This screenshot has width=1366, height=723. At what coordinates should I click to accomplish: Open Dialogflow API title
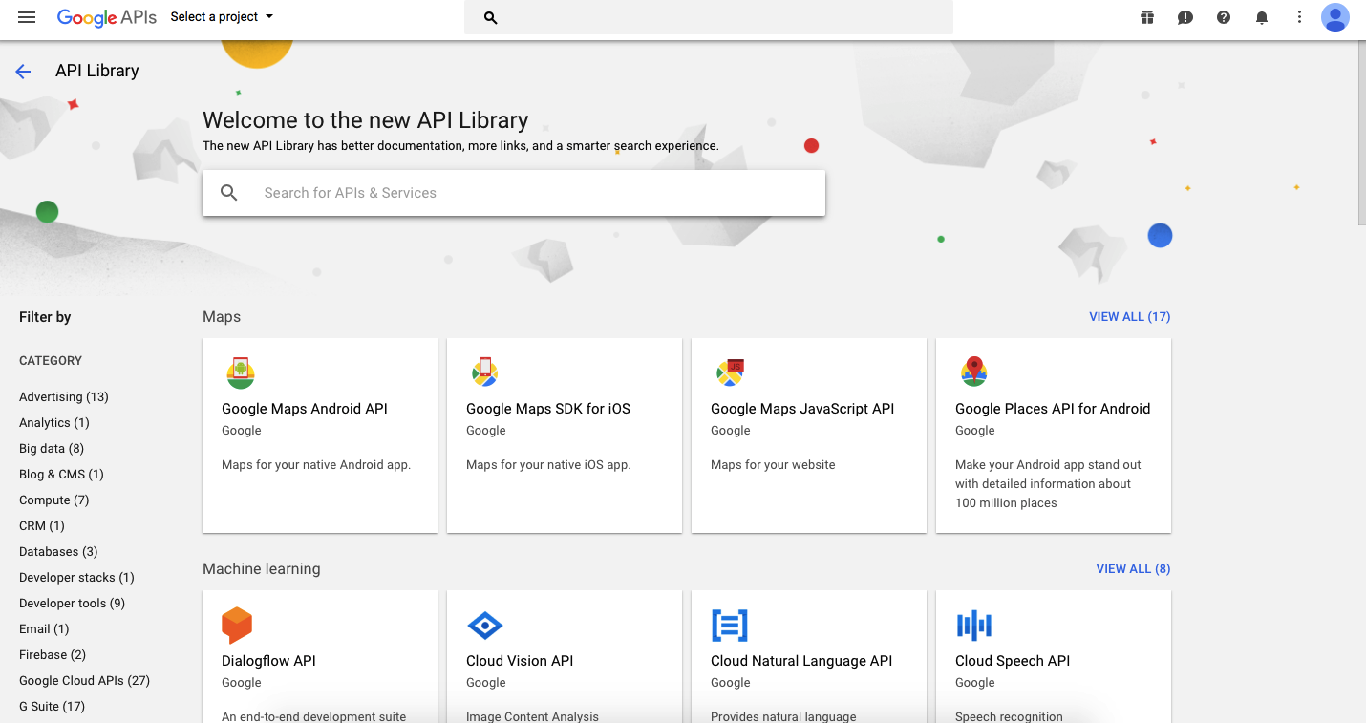268,661
